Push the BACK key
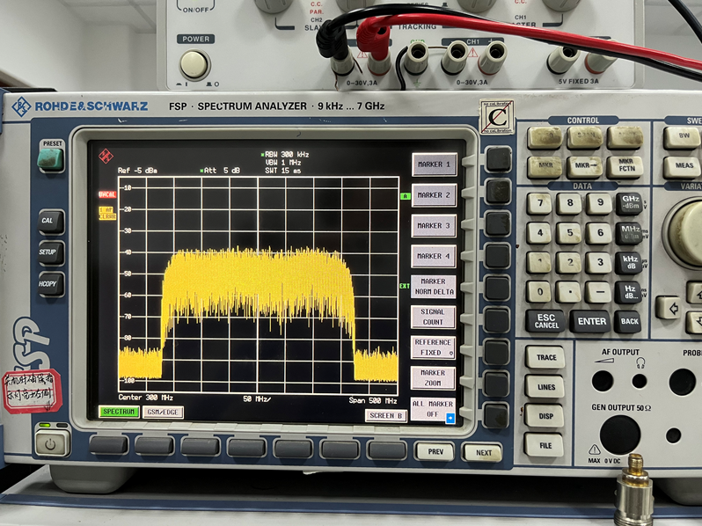This screenshot has width=702, height=526. point(628,321)
